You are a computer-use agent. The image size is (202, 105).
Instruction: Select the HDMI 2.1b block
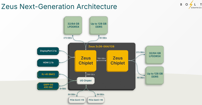click(x=48, y=63)
